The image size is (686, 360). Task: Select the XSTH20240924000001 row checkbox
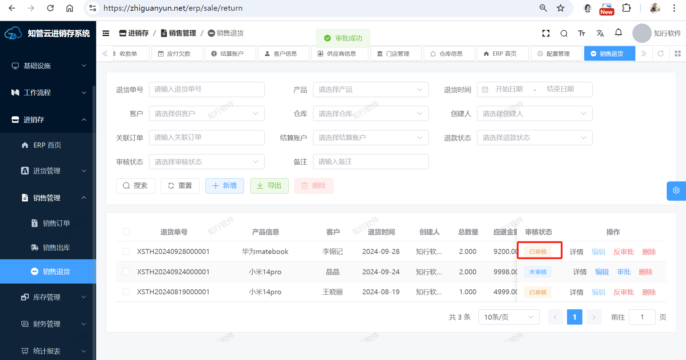coord(126,272)
